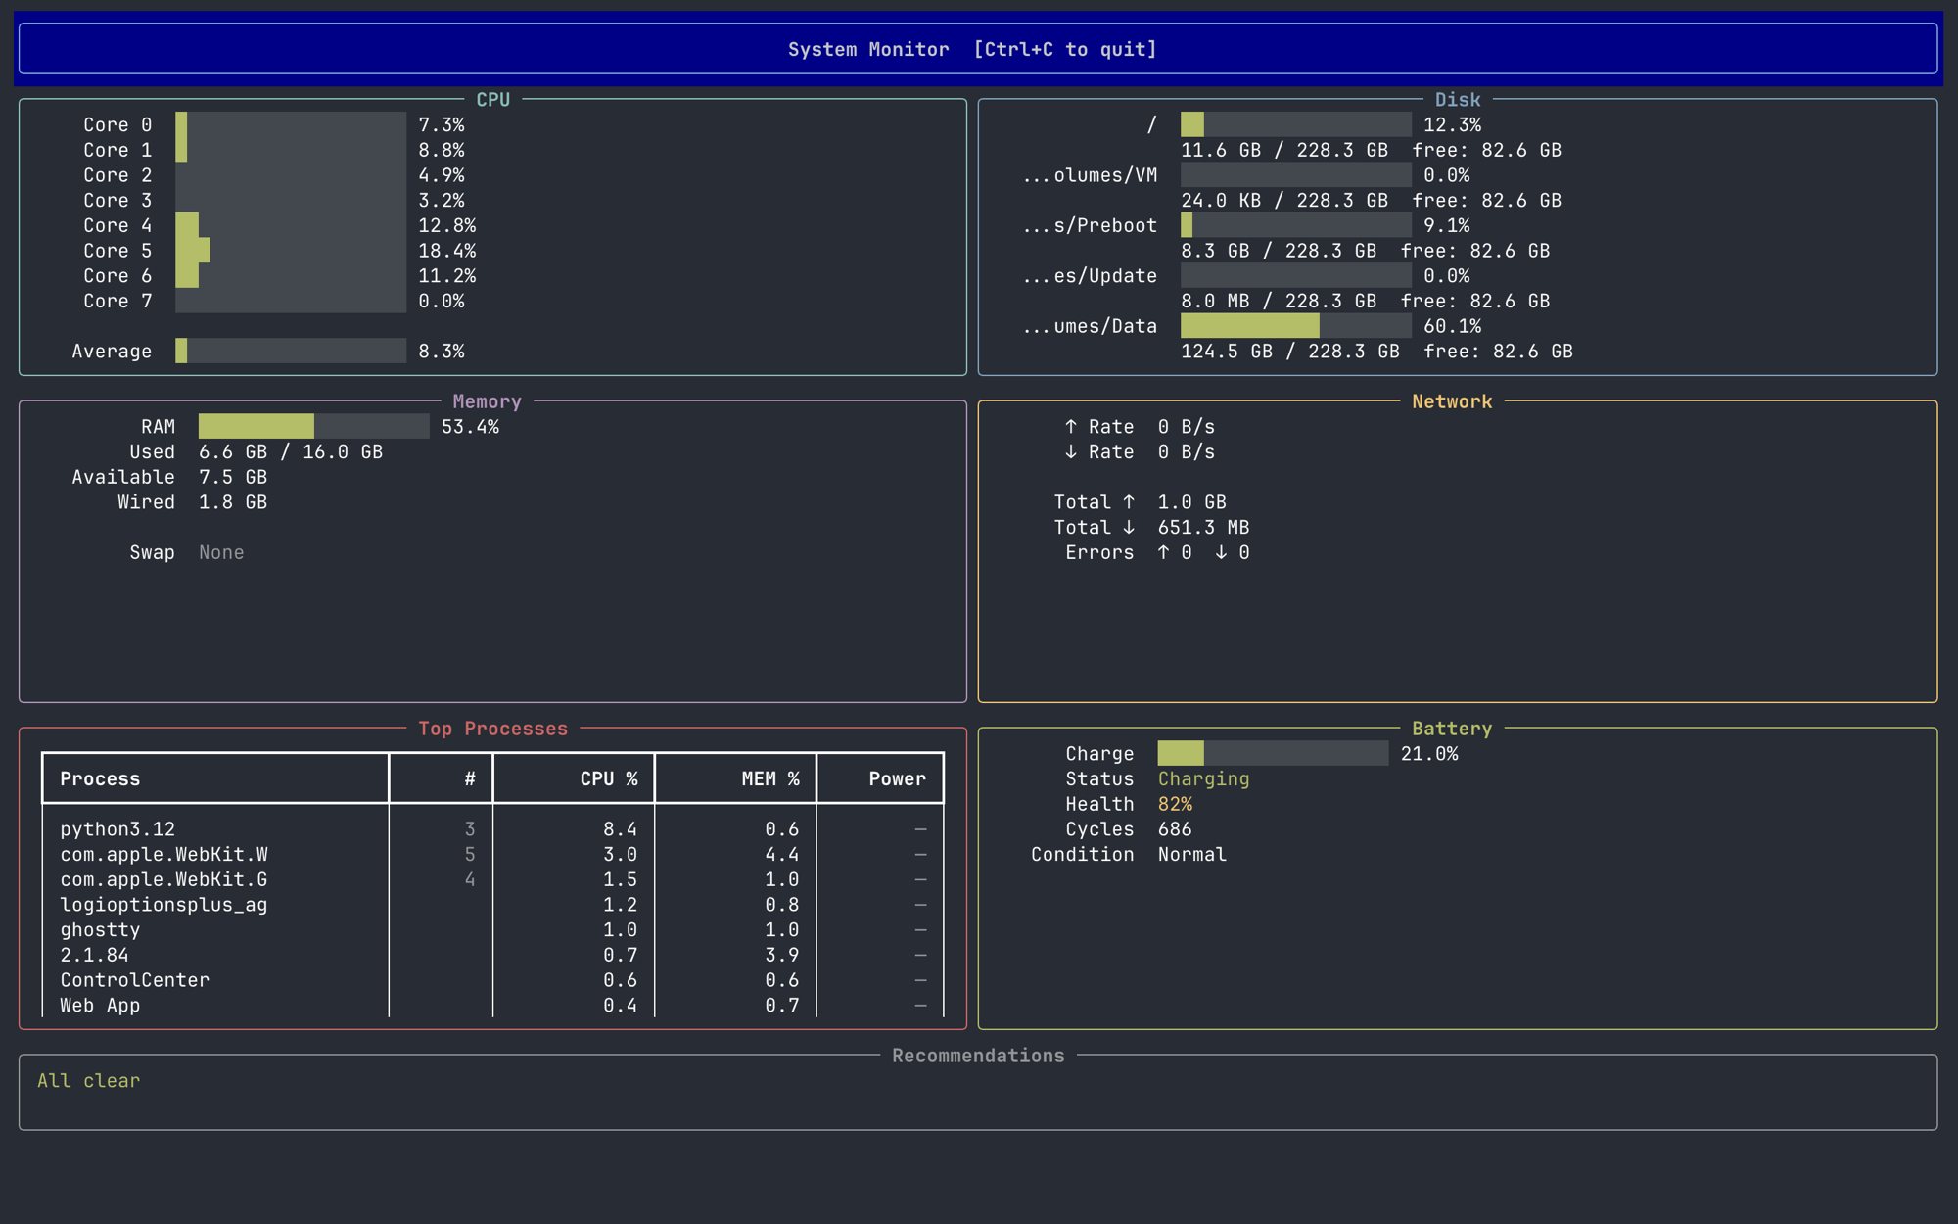Click the download Rate 0 B/s value

coord(1186,451)
